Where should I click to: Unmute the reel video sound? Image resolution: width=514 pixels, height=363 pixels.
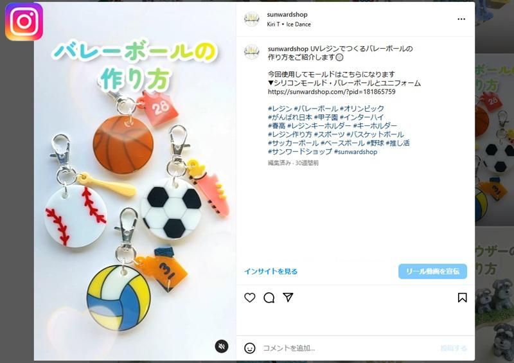pos(222,346)
